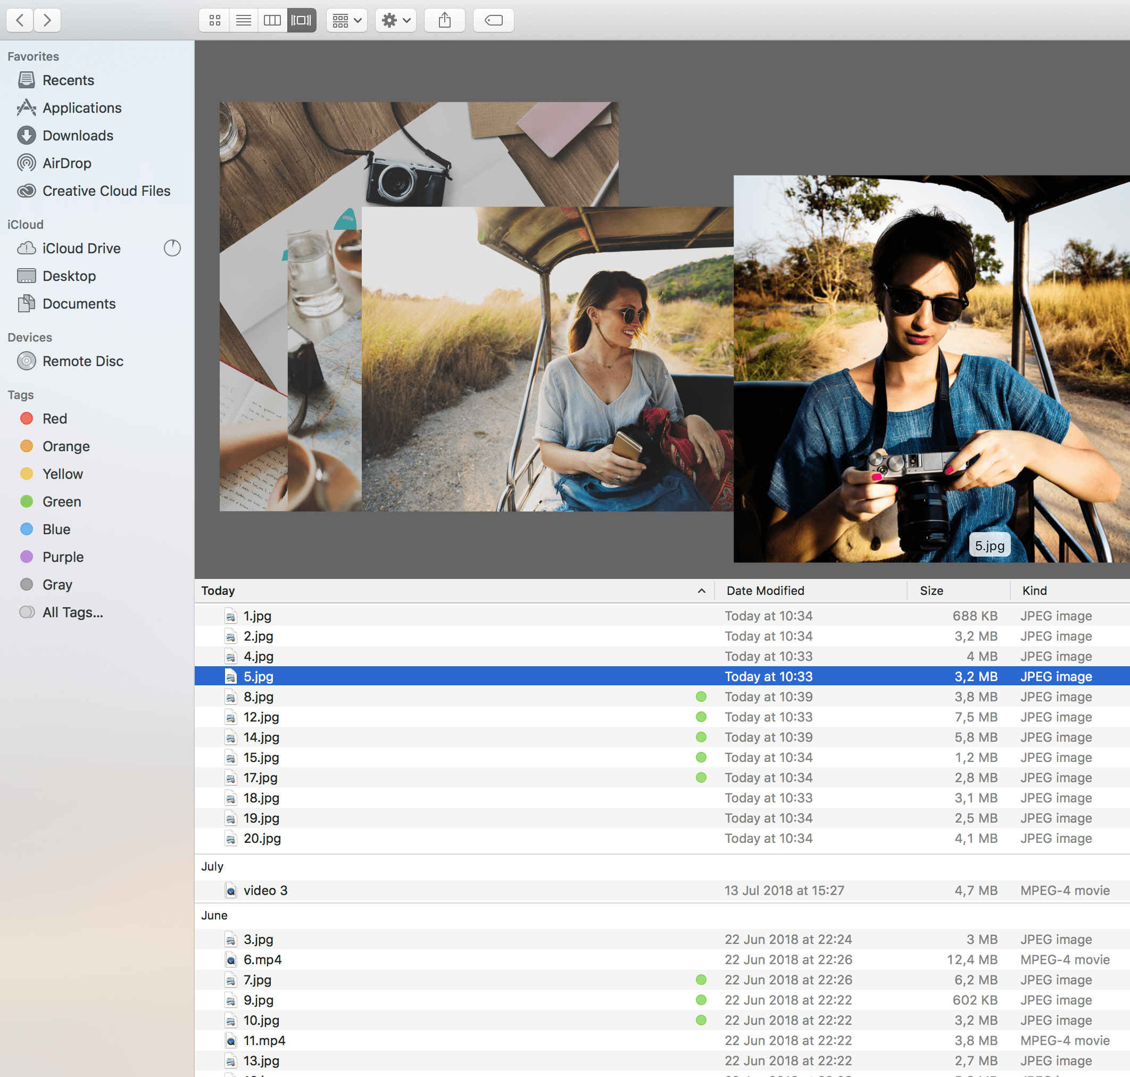The width and height of the screenshot is (1130, 1077).
Task: Click the Tags button in the toolbar
Action: click(x=494, y=20)
